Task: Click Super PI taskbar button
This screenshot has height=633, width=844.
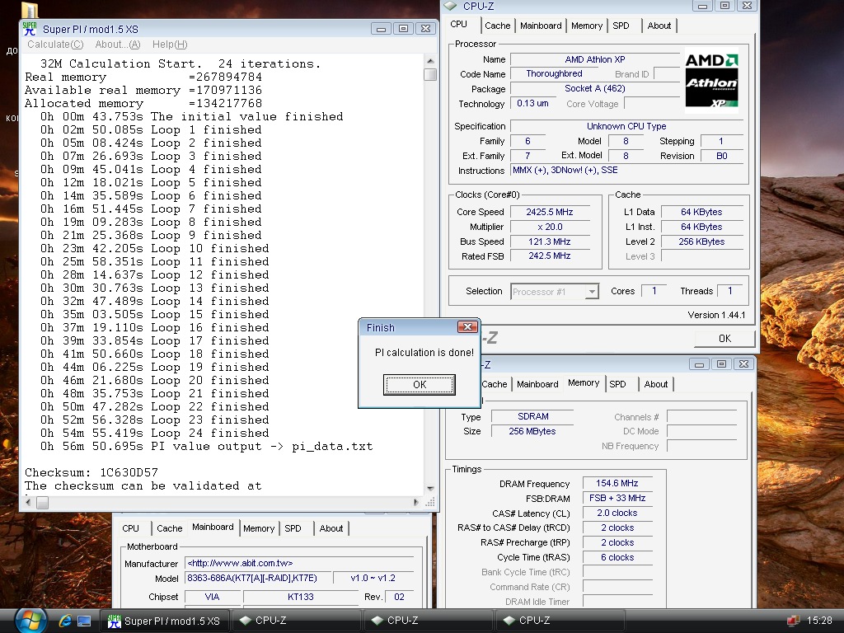Action: tap(165, 621)
